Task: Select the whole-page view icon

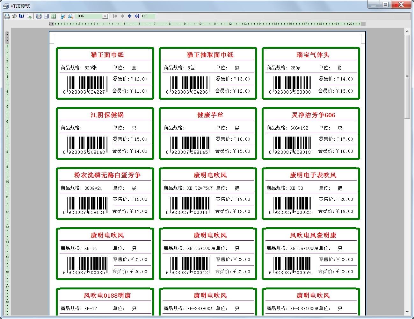Action: 46,16
